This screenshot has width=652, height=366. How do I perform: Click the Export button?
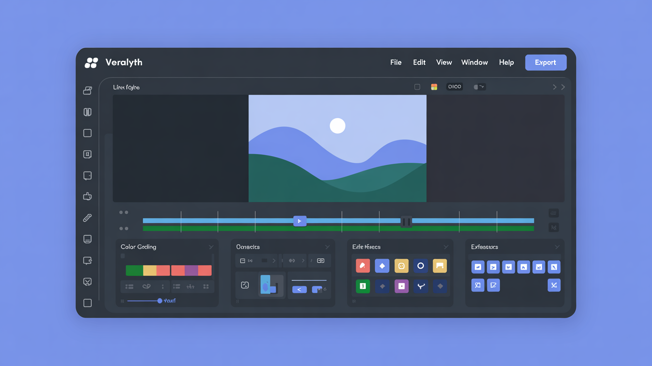545,62
